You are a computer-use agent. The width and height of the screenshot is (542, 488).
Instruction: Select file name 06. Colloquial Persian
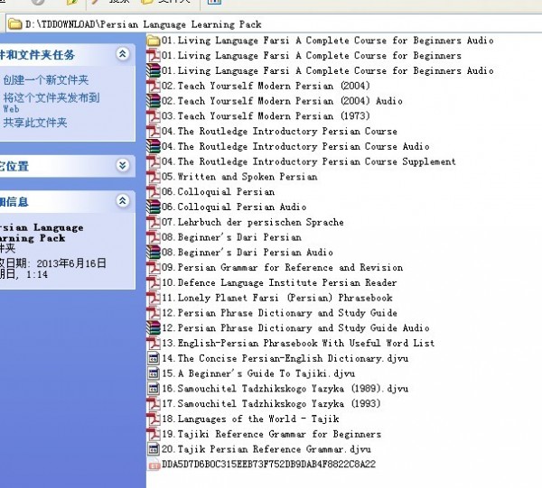click(x=218, y=192)
